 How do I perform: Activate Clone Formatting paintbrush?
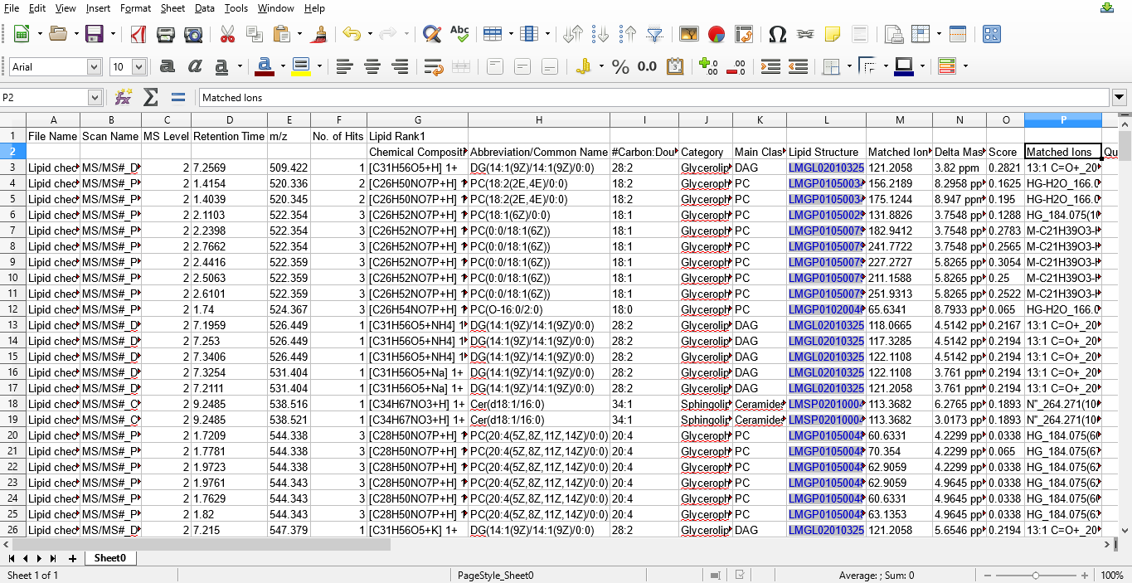tap(320, 34)
